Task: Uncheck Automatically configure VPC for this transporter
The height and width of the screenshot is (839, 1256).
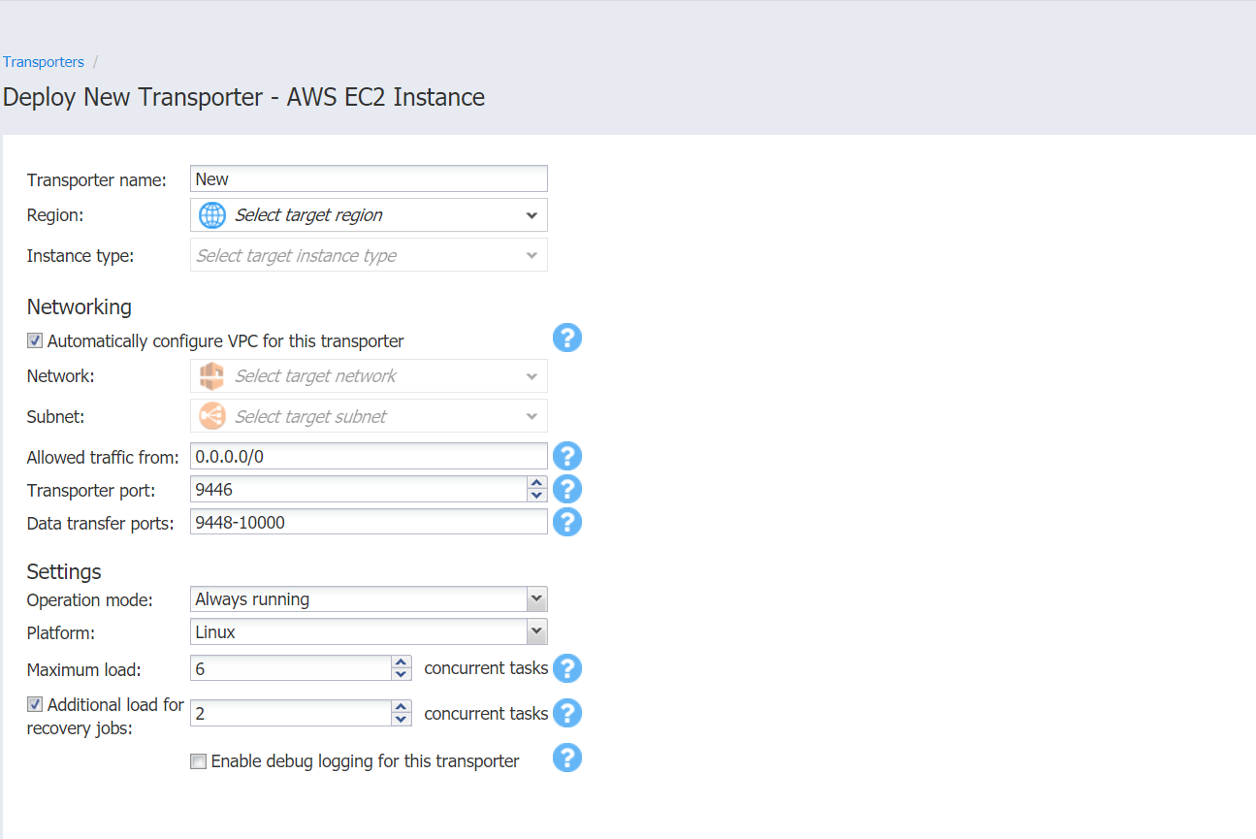Action: point(35,341)
